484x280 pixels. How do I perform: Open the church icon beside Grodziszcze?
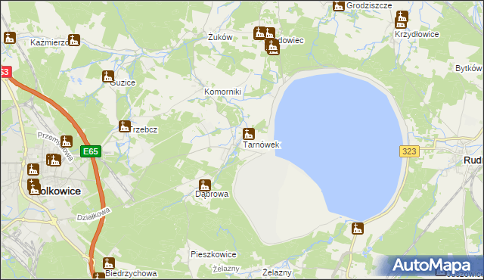click(x=339, y=5)
